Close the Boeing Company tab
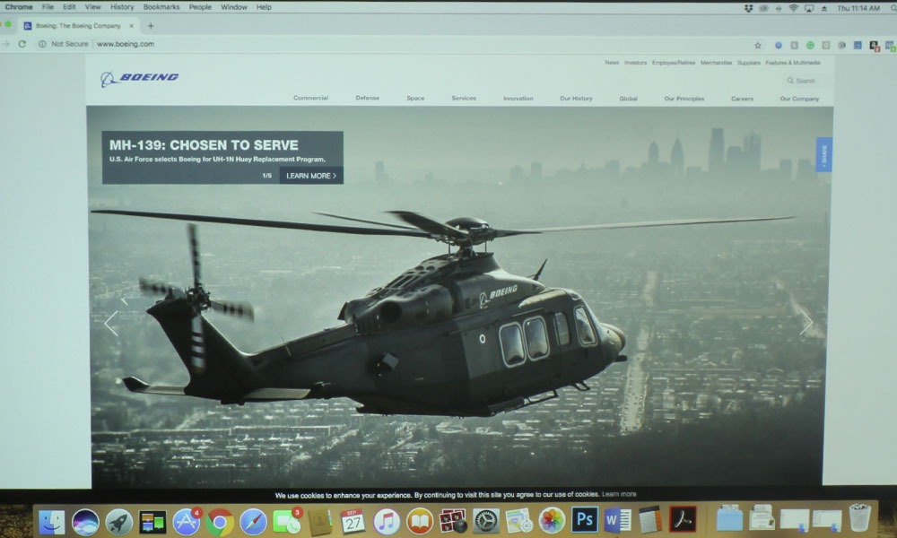Image resolution: width=897 pixels, height=538 pixels. pos(132,26)
